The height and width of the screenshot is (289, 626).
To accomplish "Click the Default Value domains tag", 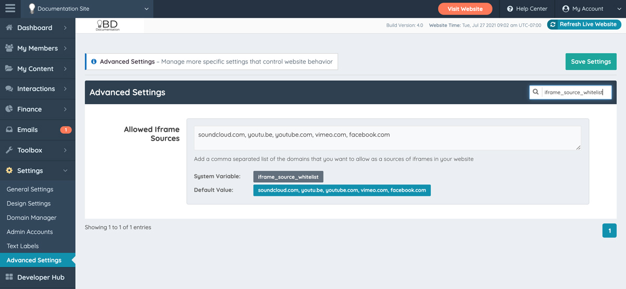I will pos(342,190).
